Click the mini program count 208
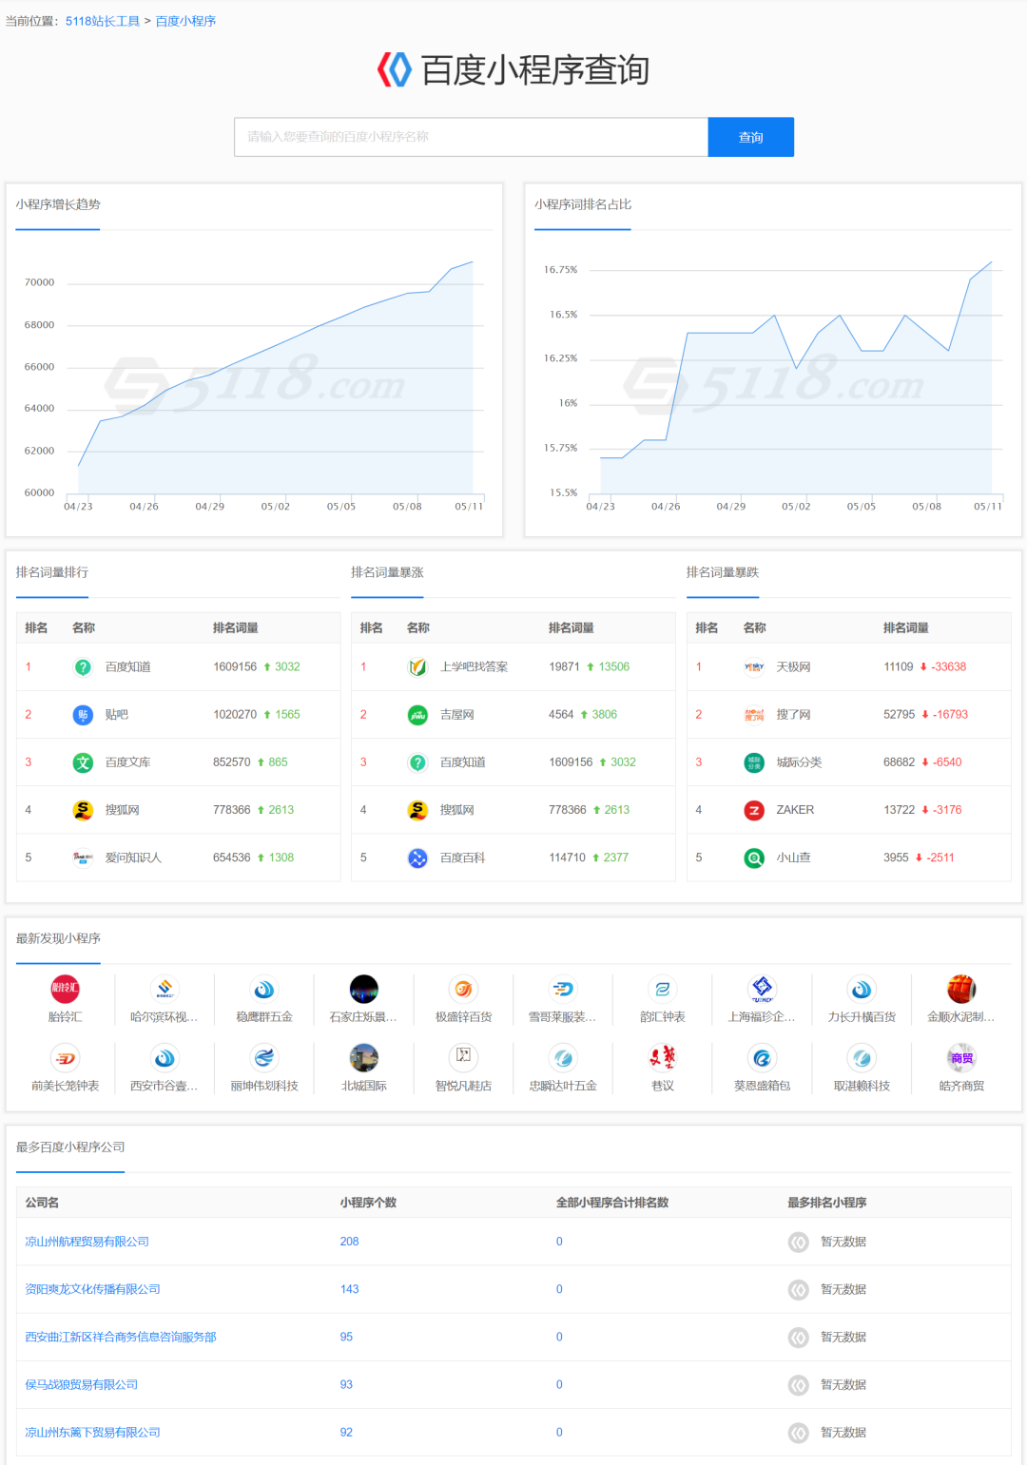Viewport: 1027px width, 1465px height. pyautogui.click(x=350, y=1242)
